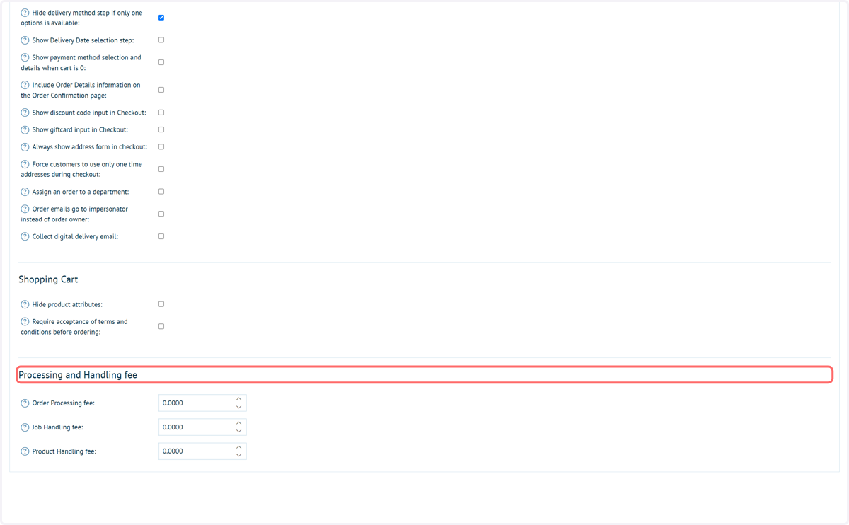
Task: Click help icon for Include Order Details information
Action: pyautogui.click(x=25, y=85)
